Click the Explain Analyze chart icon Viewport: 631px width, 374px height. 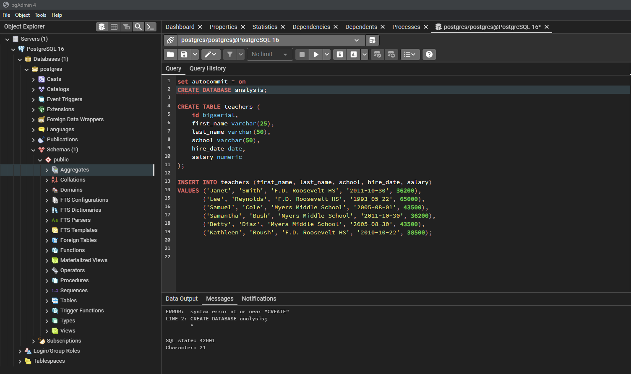click(x=354, y=55)
